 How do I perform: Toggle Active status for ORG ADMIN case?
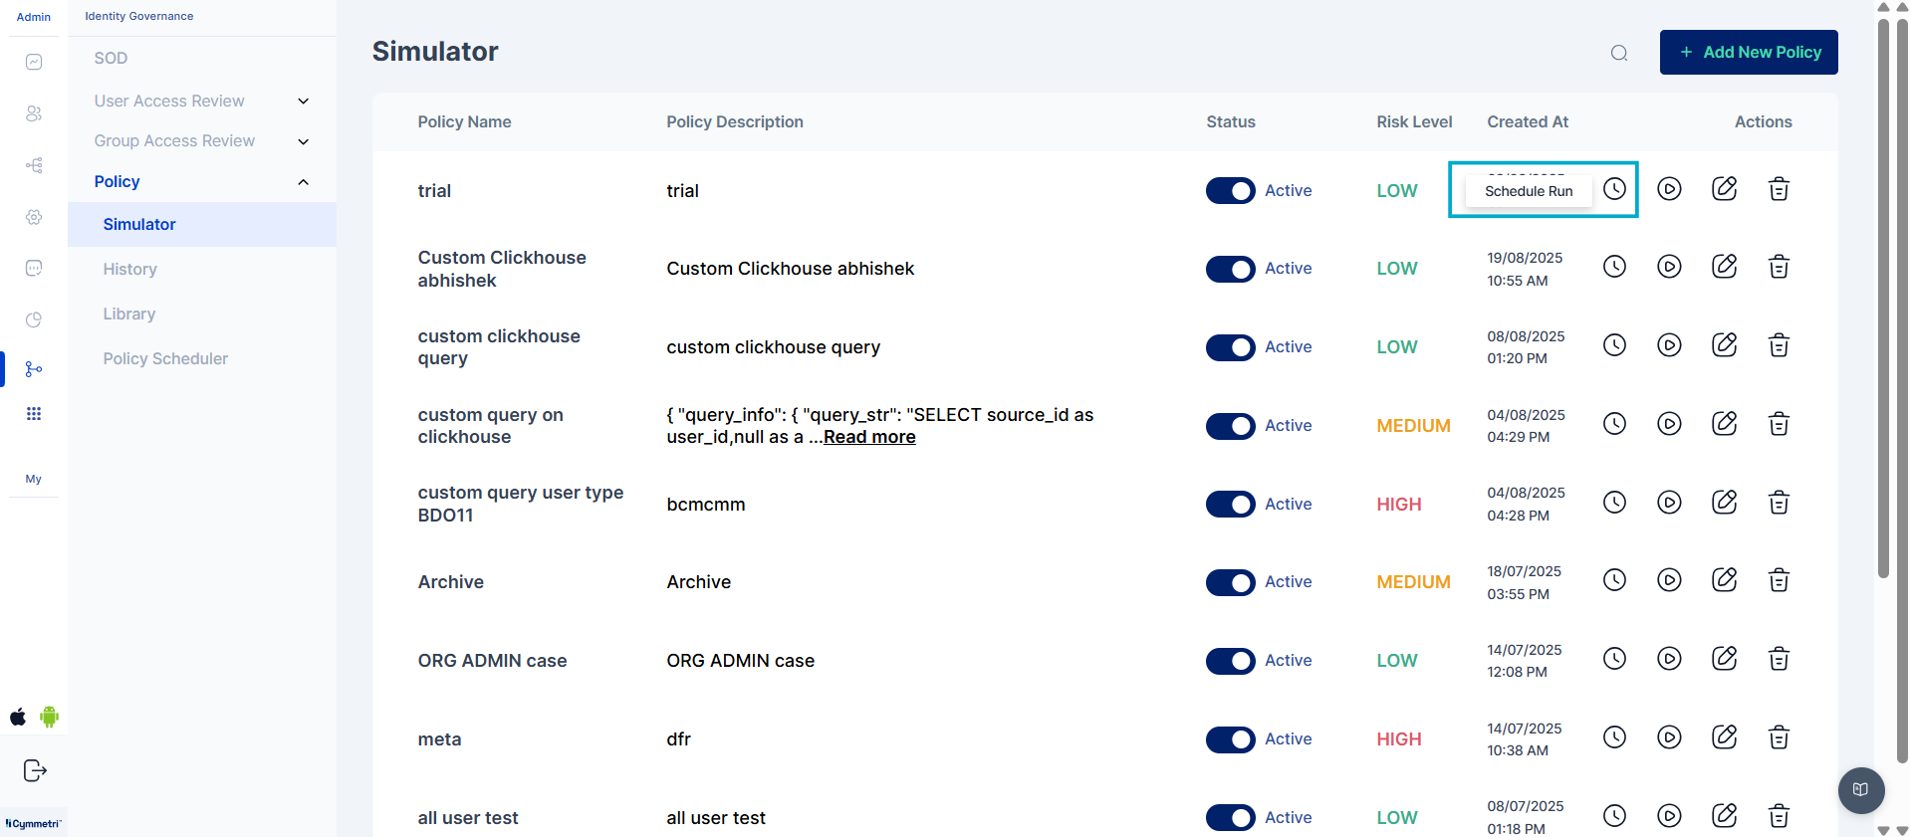[1230, 661]
